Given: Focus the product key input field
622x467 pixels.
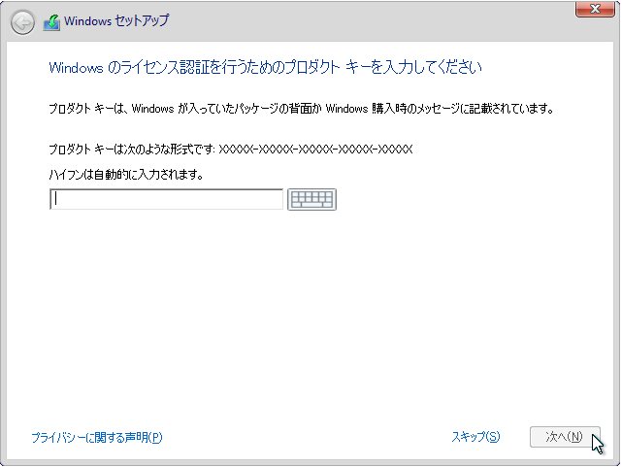Looking at the screenshot, I should [x=166, y=199].
